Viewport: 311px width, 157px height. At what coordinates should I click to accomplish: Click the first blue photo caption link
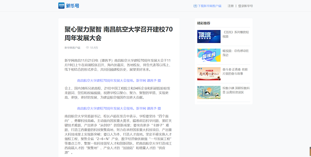119,80
